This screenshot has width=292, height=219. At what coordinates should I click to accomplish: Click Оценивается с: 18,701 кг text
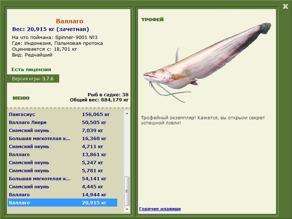(44, 49)
